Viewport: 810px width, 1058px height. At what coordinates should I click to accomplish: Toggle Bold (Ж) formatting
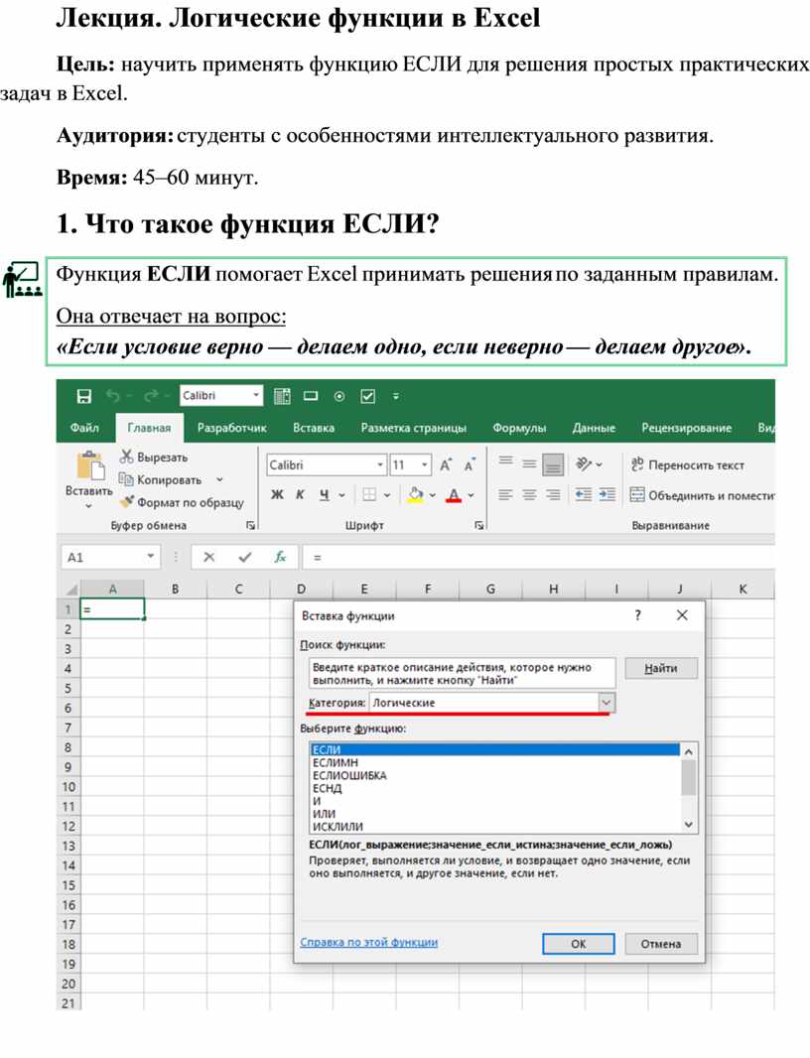click(277, 494)
